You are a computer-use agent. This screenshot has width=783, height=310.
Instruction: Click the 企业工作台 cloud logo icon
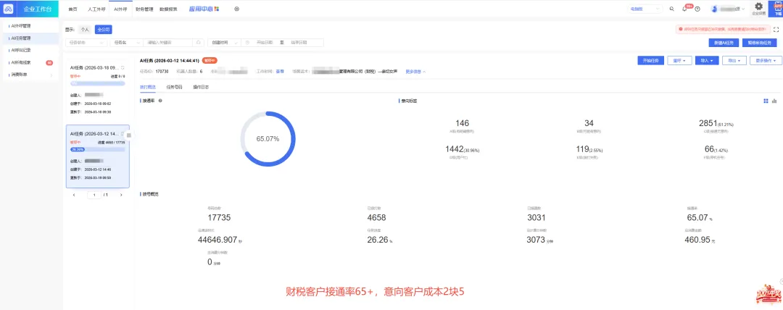coord(9,9)
